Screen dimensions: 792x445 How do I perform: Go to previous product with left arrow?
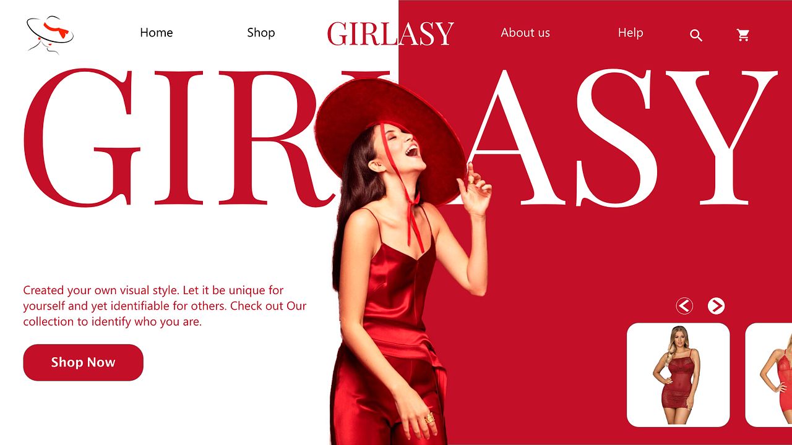tap(684, 306)
